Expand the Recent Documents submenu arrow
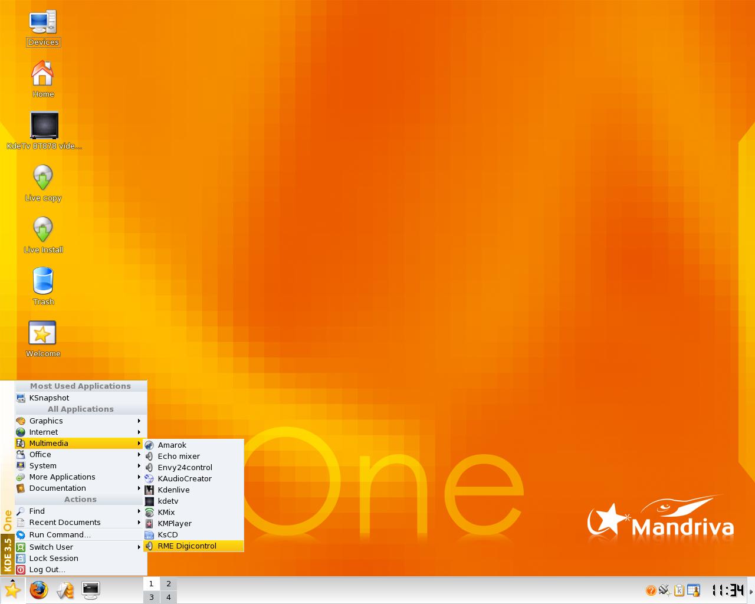 click(x=139, y=523)
